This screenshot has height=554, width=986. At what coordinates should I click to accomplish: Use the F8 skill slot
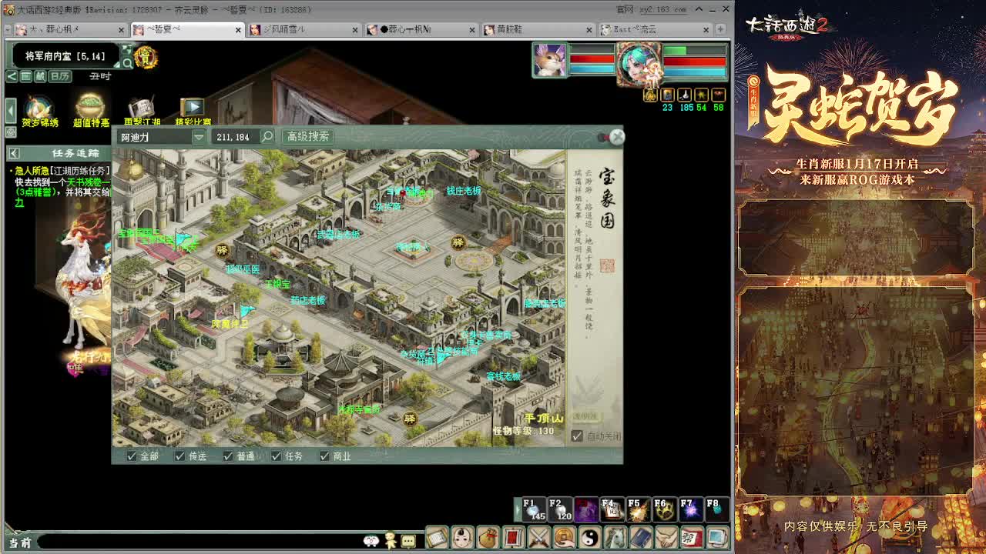click(716, 509)
